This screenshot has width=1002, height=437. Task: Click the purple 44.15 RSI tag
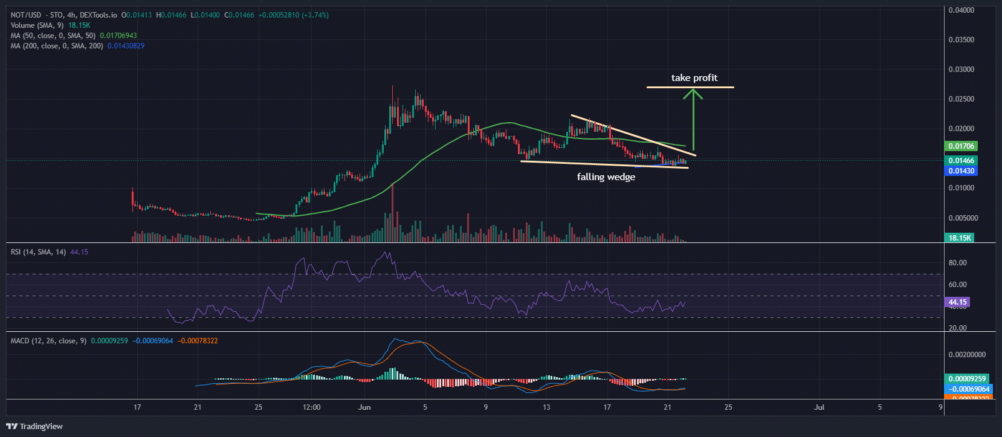pos(957,302)
